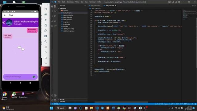Open File menu in VS Code
The width and height of the screenshot is (197, 111).
(59, 2)
